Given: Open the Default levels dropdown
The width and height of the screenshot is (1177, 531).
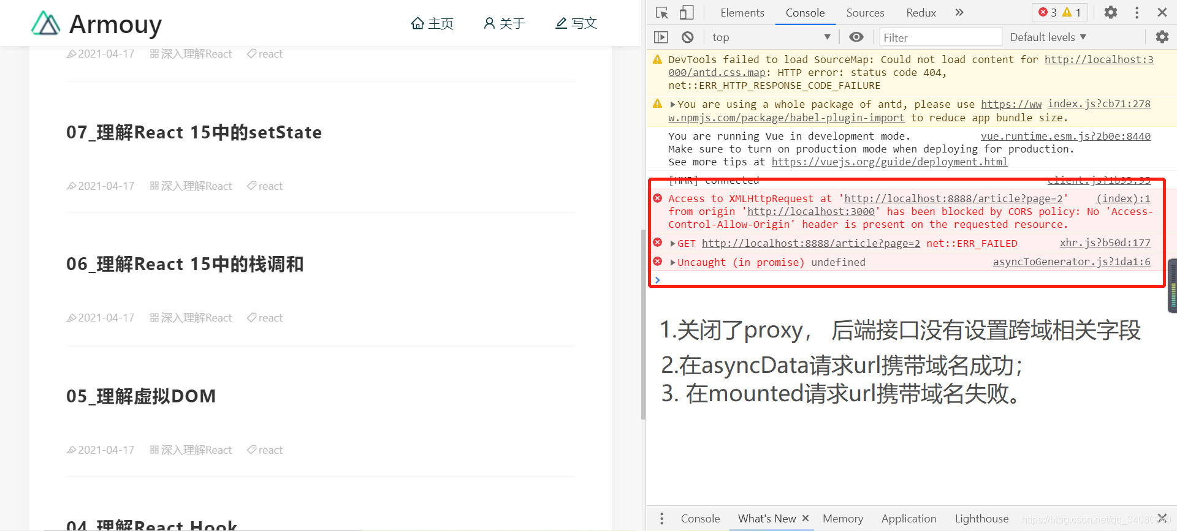Looking at the screenshot, I should coord(1048,37).
